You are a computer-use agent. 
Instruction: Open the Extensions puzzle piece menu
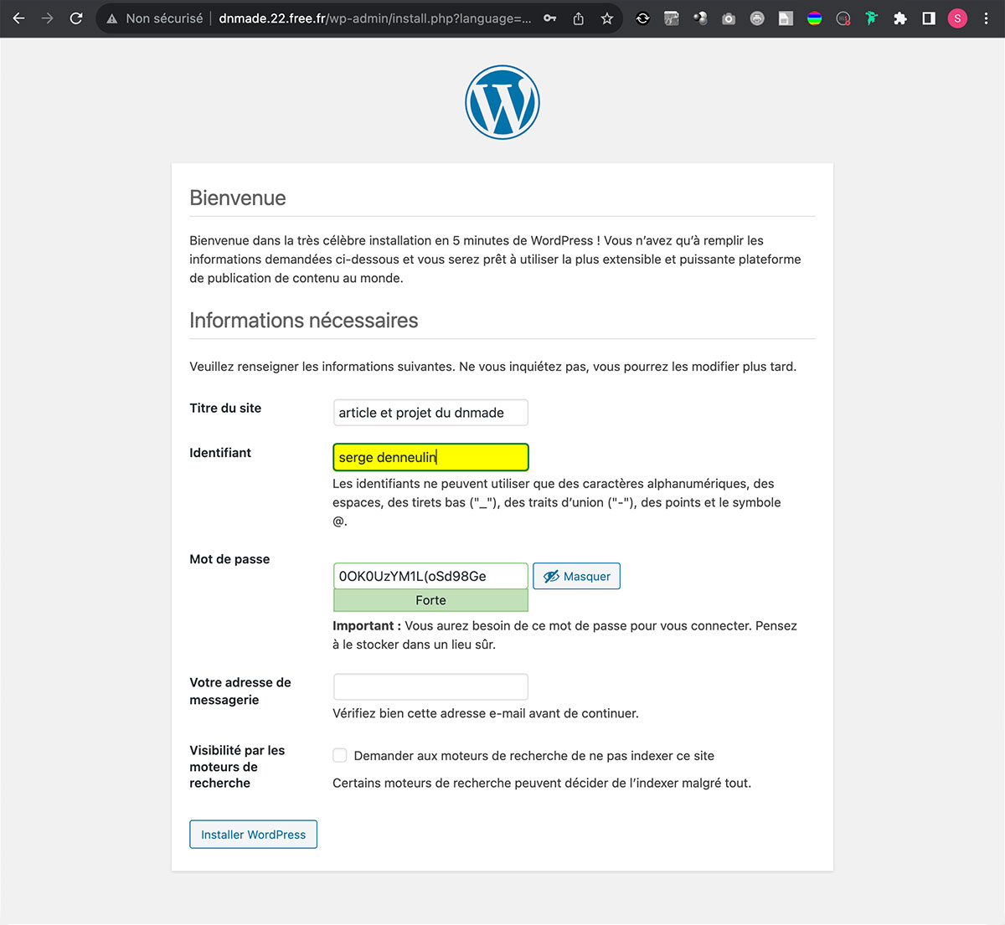pos(900,18)
